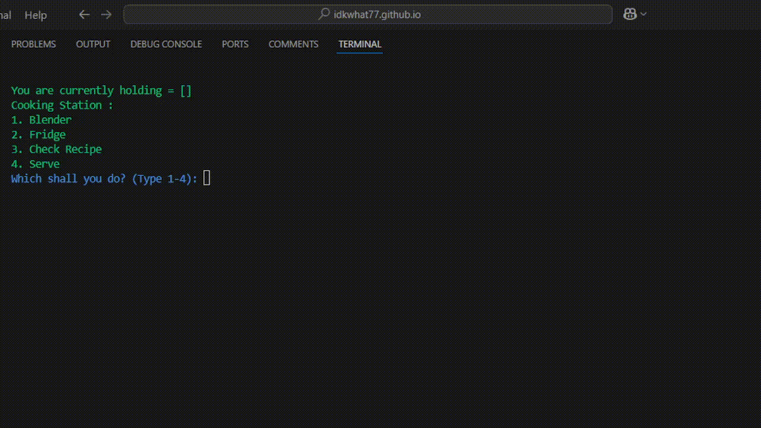
Task: Click the 'You are currently holding = []' line
Action: [x=102, y=90]
